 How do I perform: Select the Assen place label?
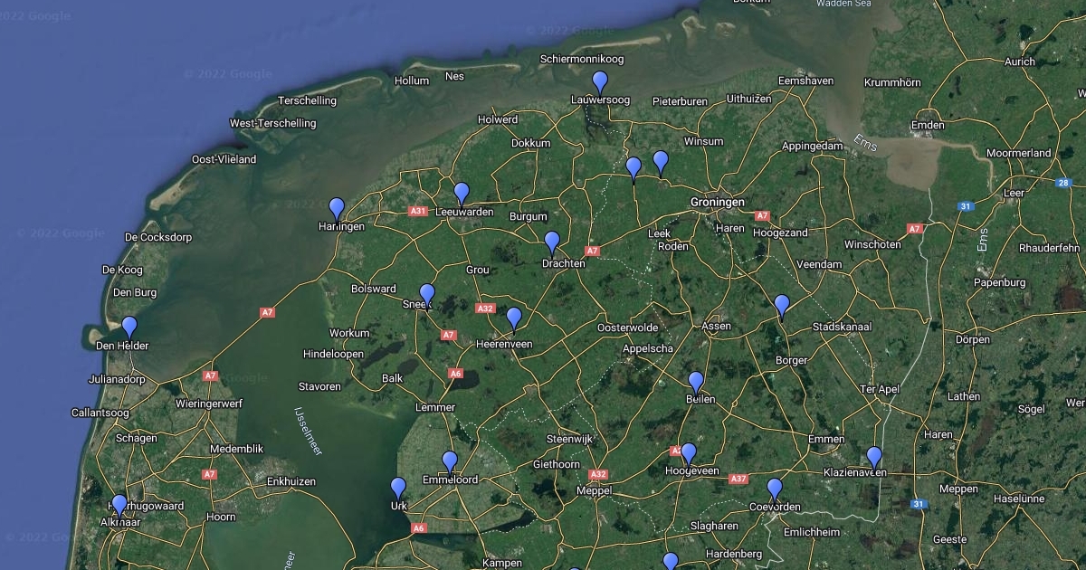(716, 326)
